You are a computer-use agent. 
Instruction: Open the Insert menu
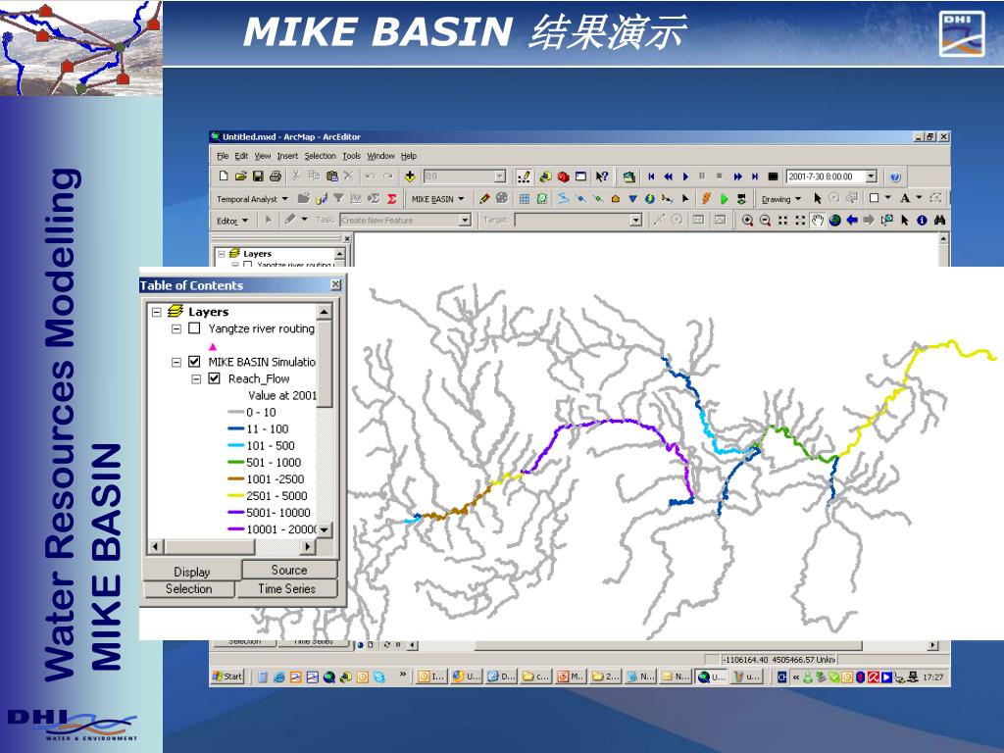[287, 156]
